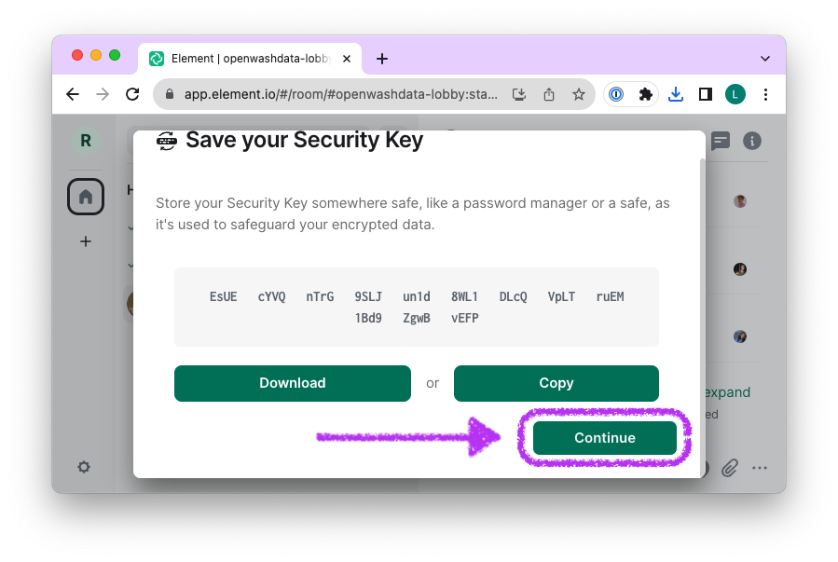Open the room info panel icon

tap(752, 141)
